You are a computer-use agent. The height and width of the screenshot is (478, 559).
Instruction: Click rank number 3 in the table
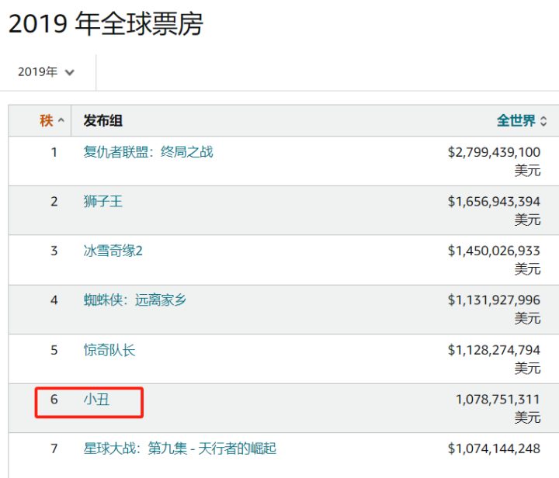point(54,251)
